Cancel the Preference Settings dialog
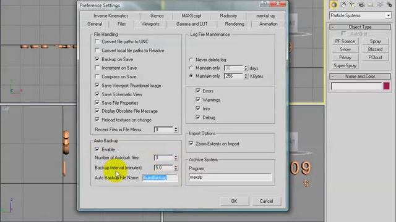 [x=267, y=201]
